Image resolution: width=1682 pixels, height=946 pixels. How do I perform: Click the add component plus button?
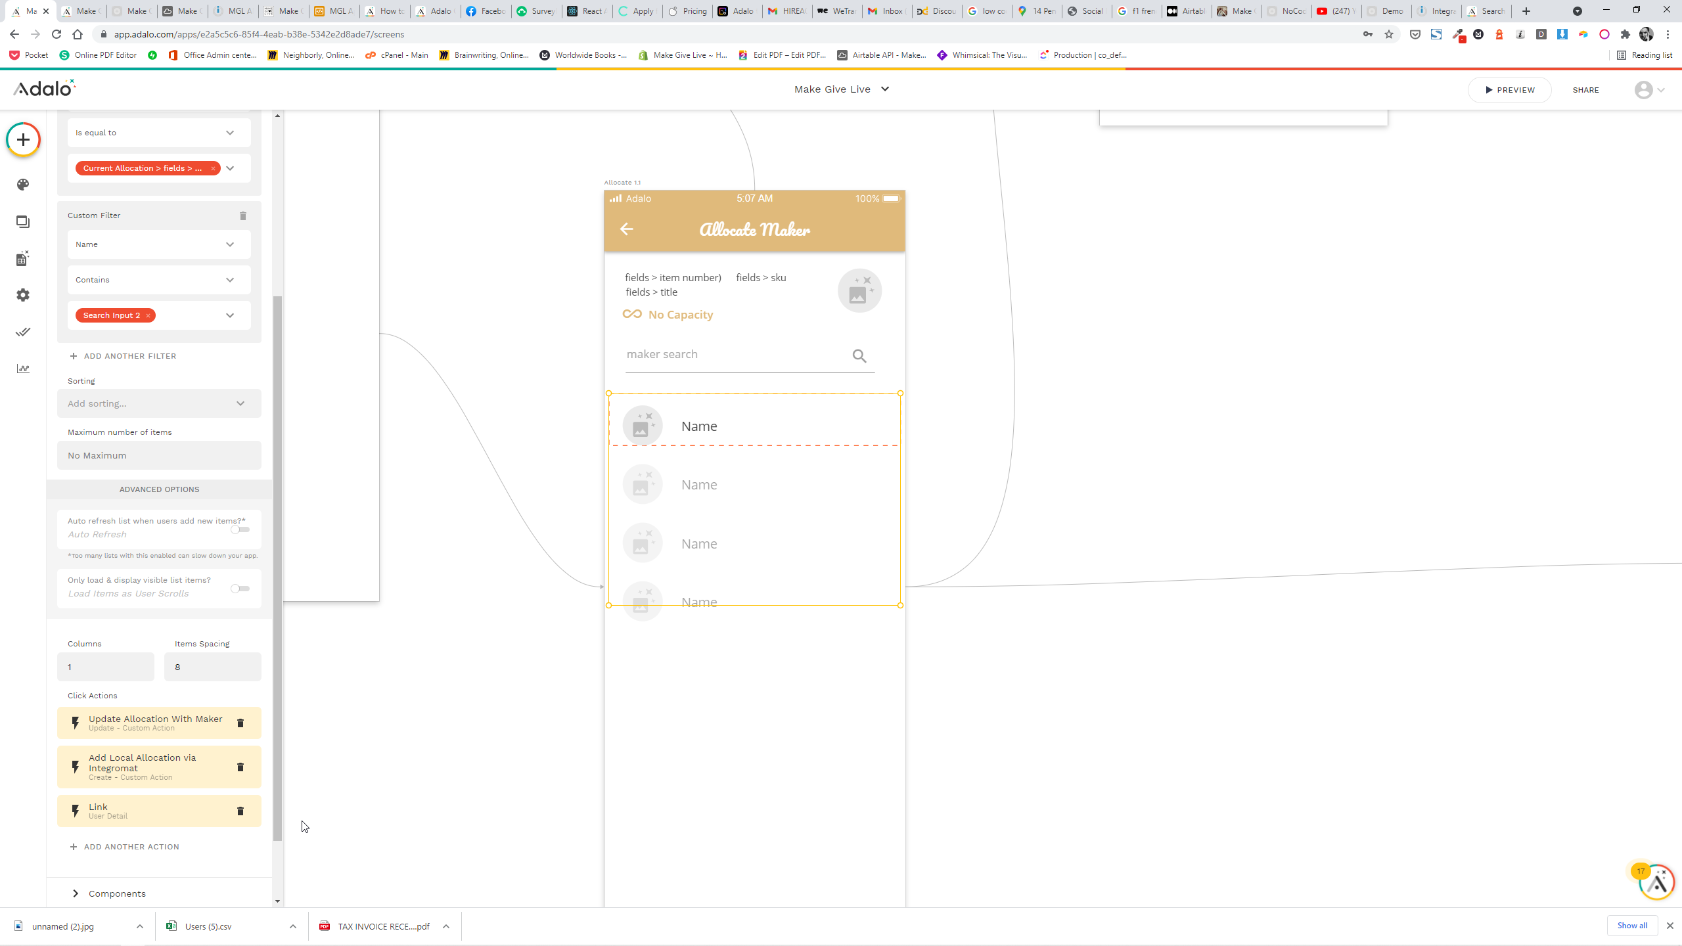(23, 139)
